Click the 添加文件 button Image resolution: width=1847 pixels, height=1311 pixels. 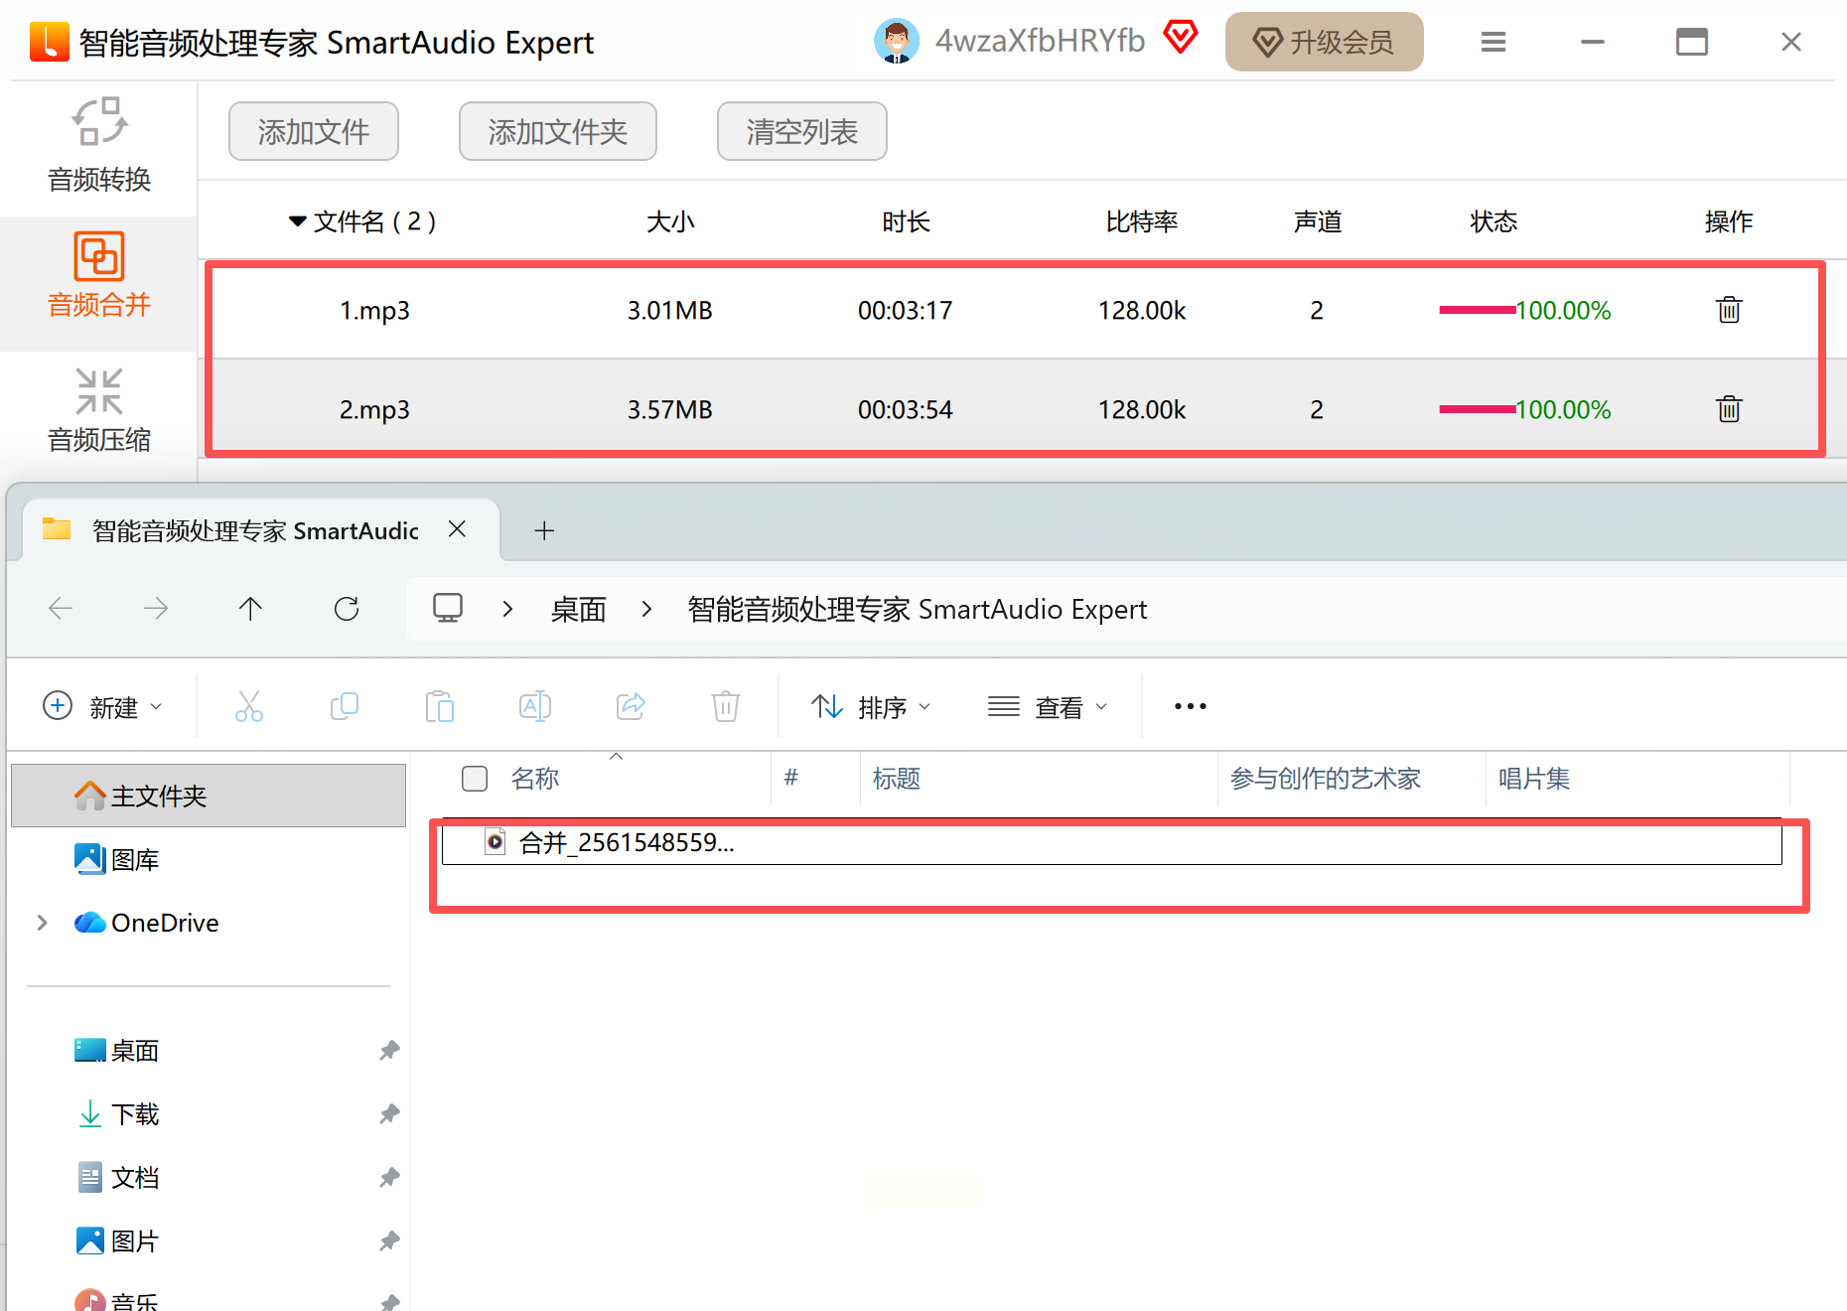(x=314, y=131)
